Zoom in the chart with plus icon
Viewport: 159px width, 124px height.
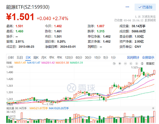pyautogui.click(x=120, y=63)
